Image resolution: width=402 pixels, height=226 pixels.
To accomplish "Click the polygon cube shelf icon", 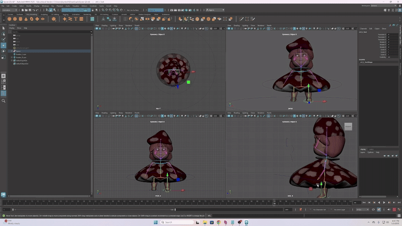I will 16,19.
